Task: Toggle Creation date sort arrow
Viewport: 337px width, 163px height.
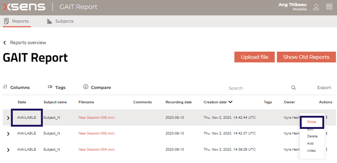Action: [x=230, y=102]
